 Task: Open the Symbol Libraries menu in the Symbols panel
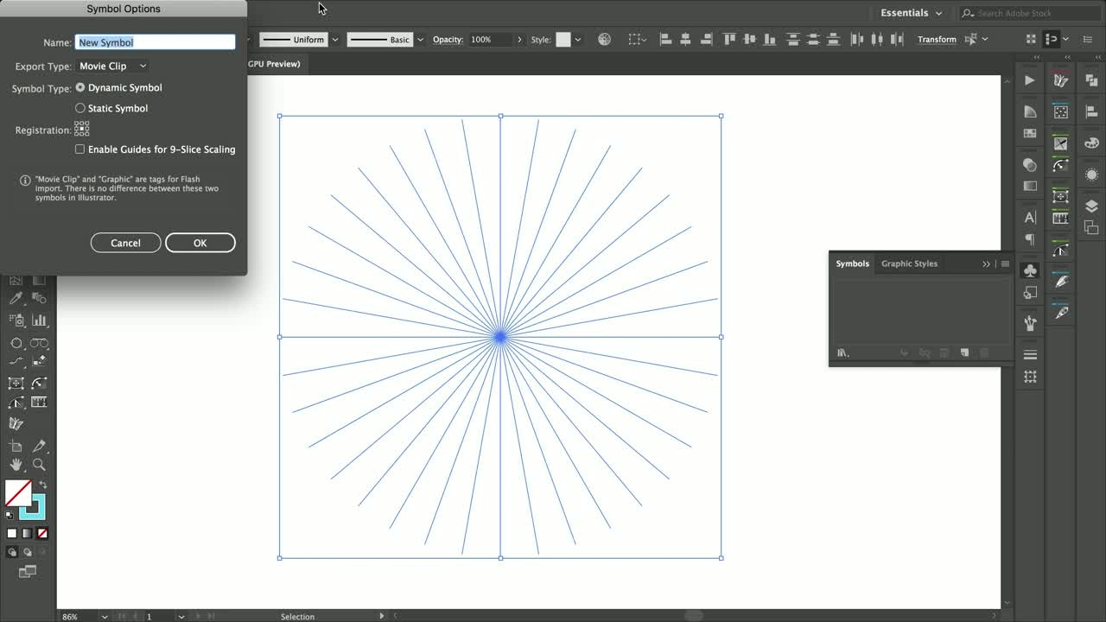pos(843,353)
